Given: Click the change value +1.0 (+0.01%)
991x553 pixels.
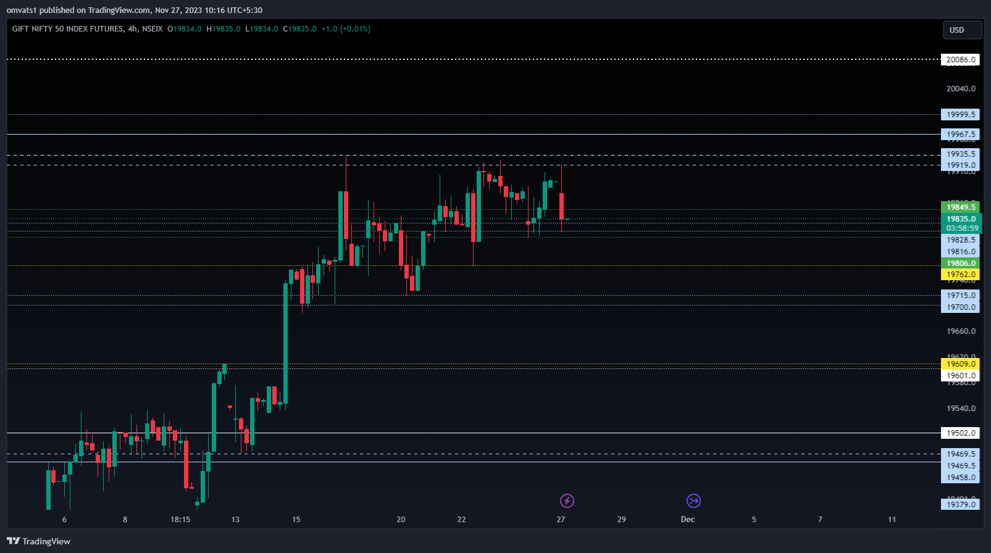Looking at the screenshot, I should click(346, 29).
